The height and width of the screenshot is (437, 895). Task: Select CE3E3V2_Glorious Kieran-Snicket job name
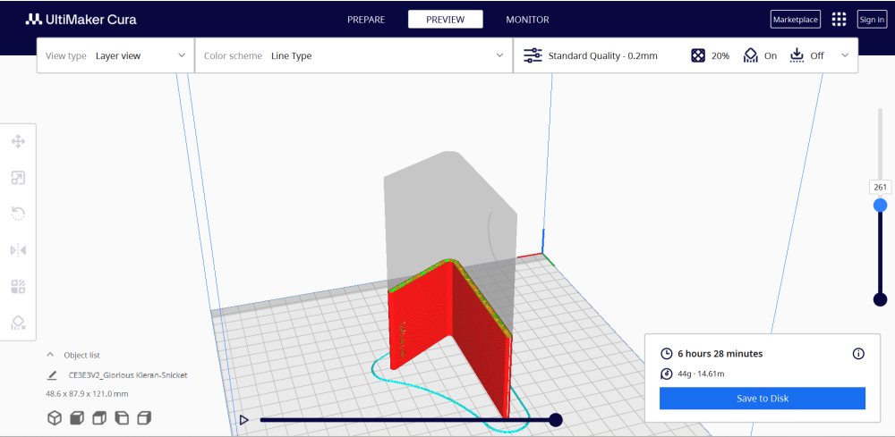point(128,375)
